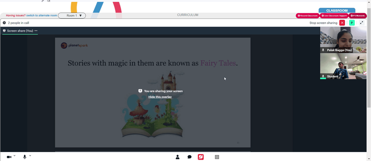Click Record Classroom button
The width and height of the screenshot is (371, 161).
(308, 16)
